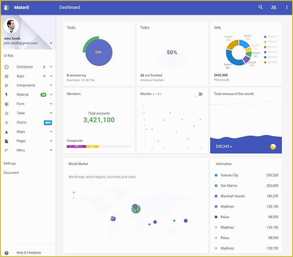Viewport: 293px width, 257px height.
Task: Select the Vatican City row
Action: point(246,175)
